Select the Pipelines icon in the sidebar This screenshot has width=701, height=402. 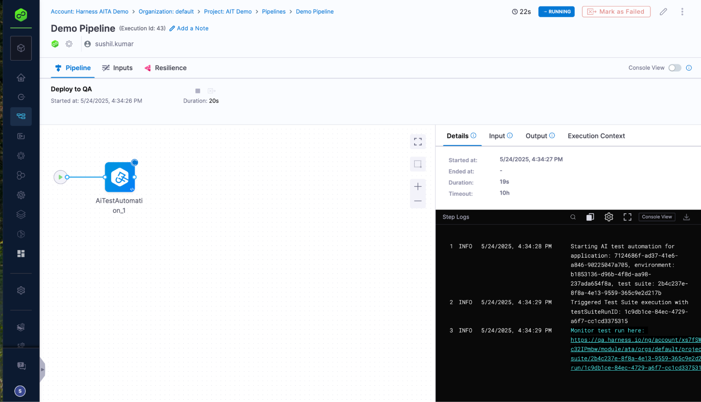coord(21,116)
